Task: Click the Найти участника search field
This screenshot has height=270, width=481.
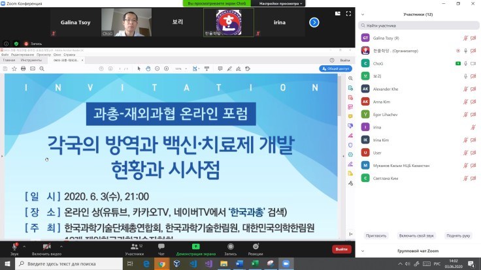Action: 418,25
